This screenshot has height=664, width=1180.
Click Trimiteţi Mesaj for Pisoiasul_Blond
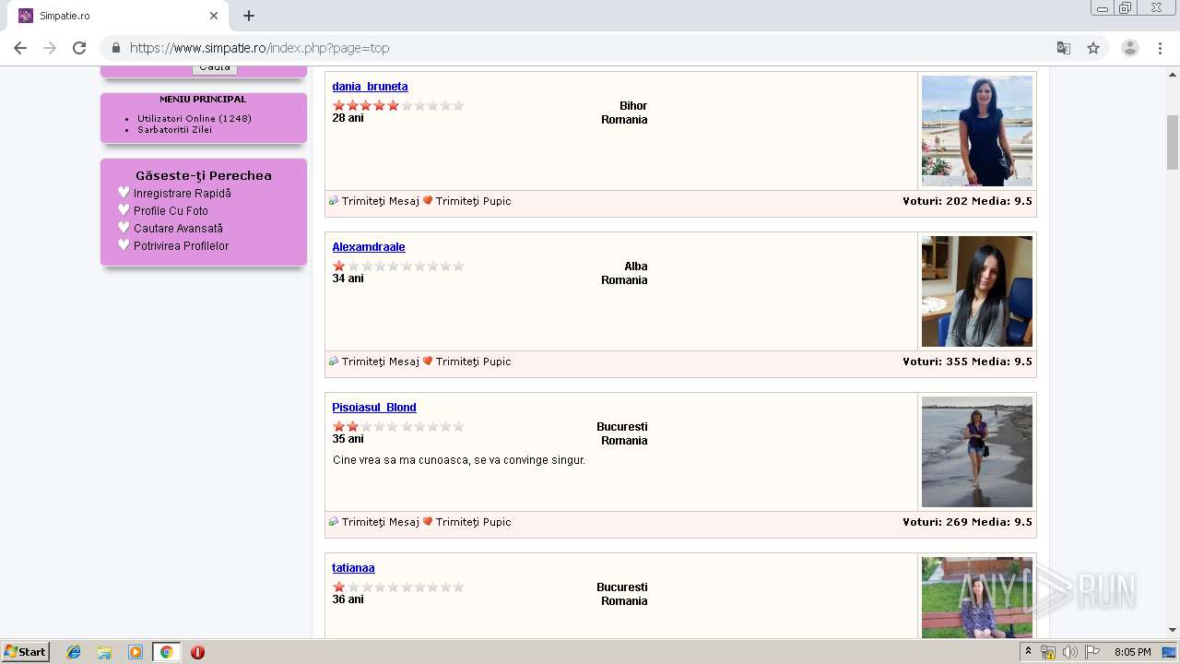click(380, 522)
